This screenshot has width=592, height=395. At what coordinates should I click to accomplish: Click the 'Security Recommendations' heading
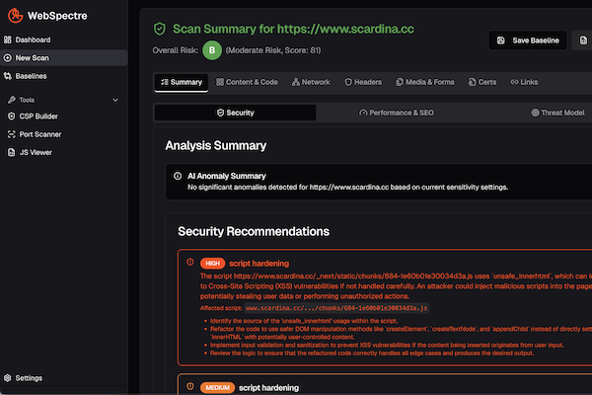pos(254,231)
